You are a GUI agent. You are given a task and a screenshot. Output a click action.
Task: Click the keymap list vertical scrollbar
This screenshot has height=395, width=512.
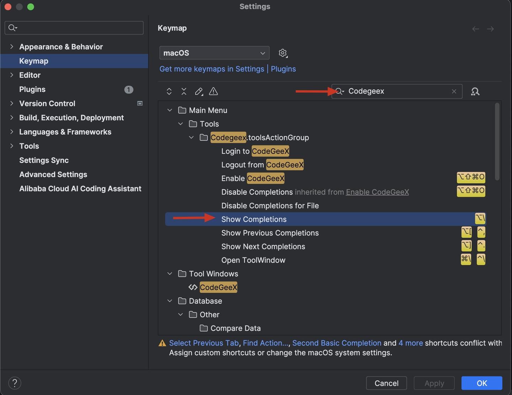[497, 142]
